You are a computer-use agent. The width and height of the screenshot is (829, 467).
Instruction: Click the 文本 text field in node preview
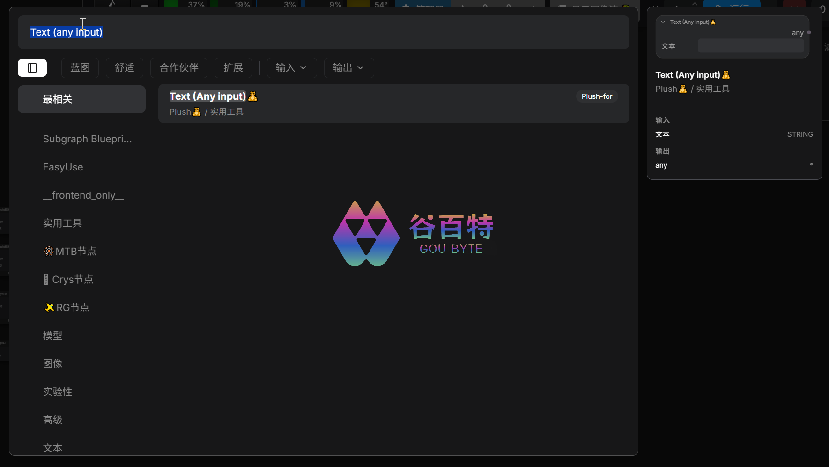pyautogui.click(x=751, y=46)
